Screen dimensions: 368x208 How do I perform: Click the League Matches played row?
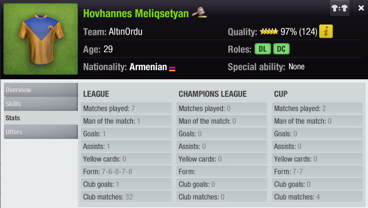[126, 108]
